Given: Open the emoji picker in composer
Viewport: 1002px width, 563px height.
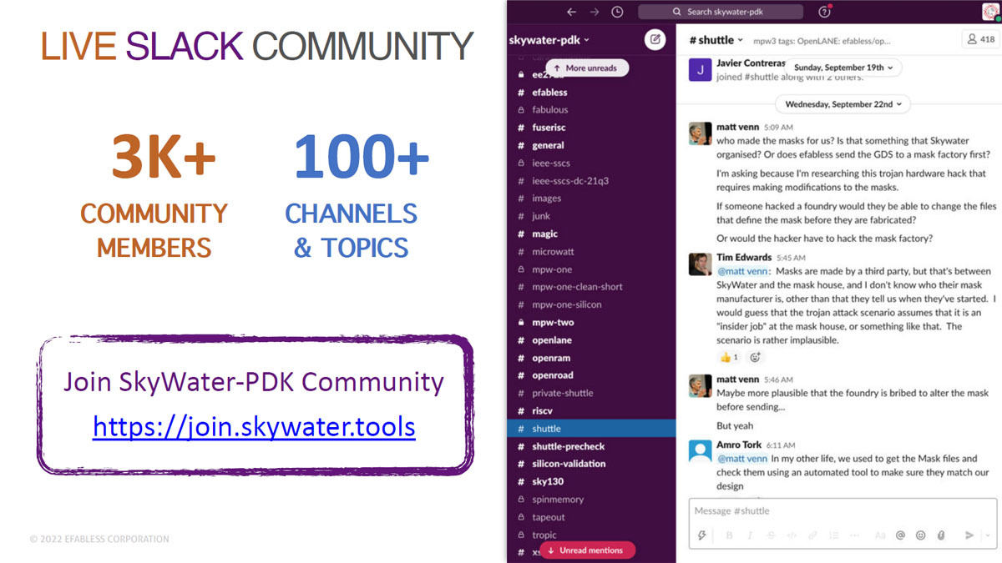Looking at the screenshot, I should coord(921,535).
